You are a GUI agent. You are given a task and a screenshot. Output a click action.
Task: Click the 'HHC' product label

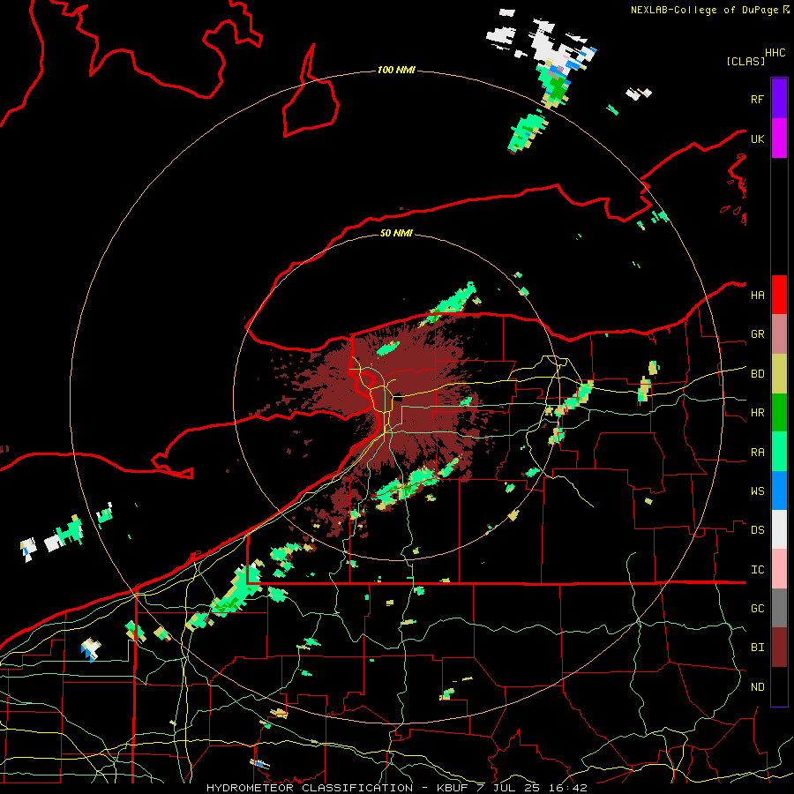tap(775, 53)
